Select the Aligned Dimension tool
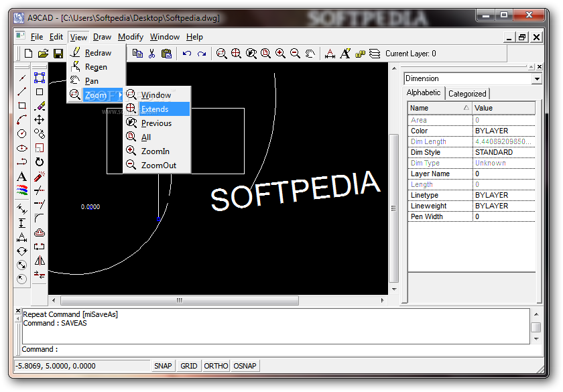 pyautogui.click(x=22, y=208)
